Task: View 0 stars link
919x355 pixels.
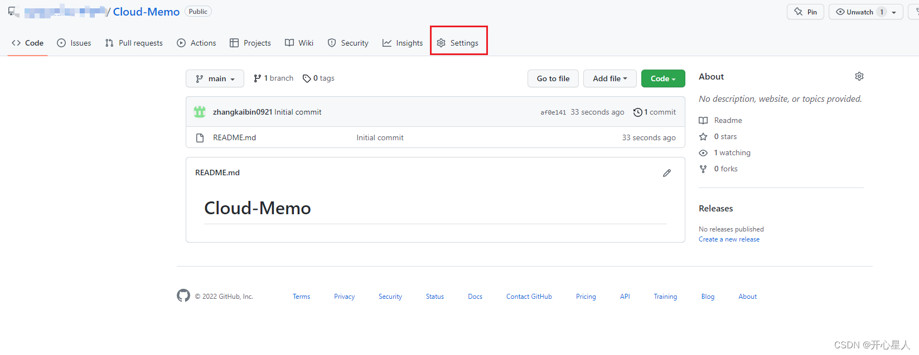Action: [x=725, y=136]
